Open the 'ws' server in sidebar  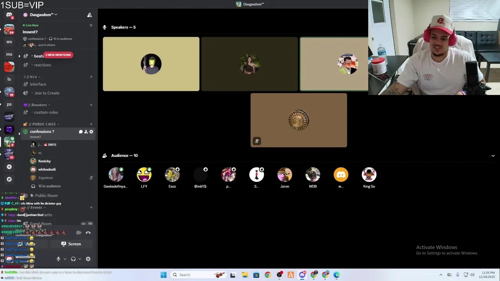(x=9, y=42)
